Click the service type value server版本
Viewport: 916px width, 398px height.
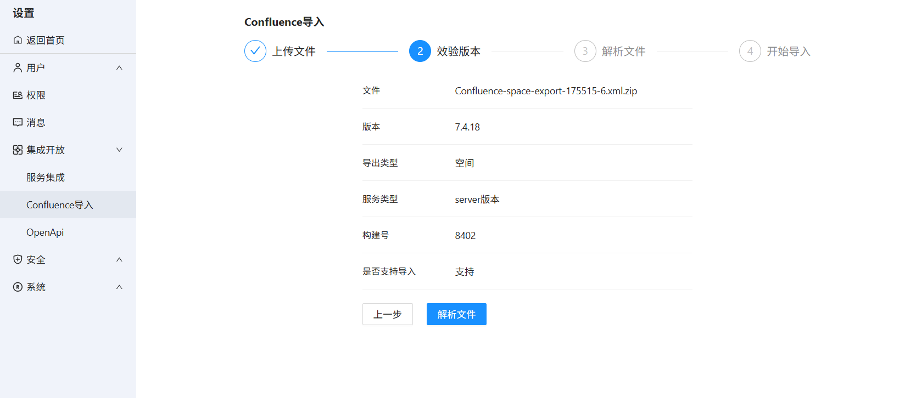[x=477, y=200]
